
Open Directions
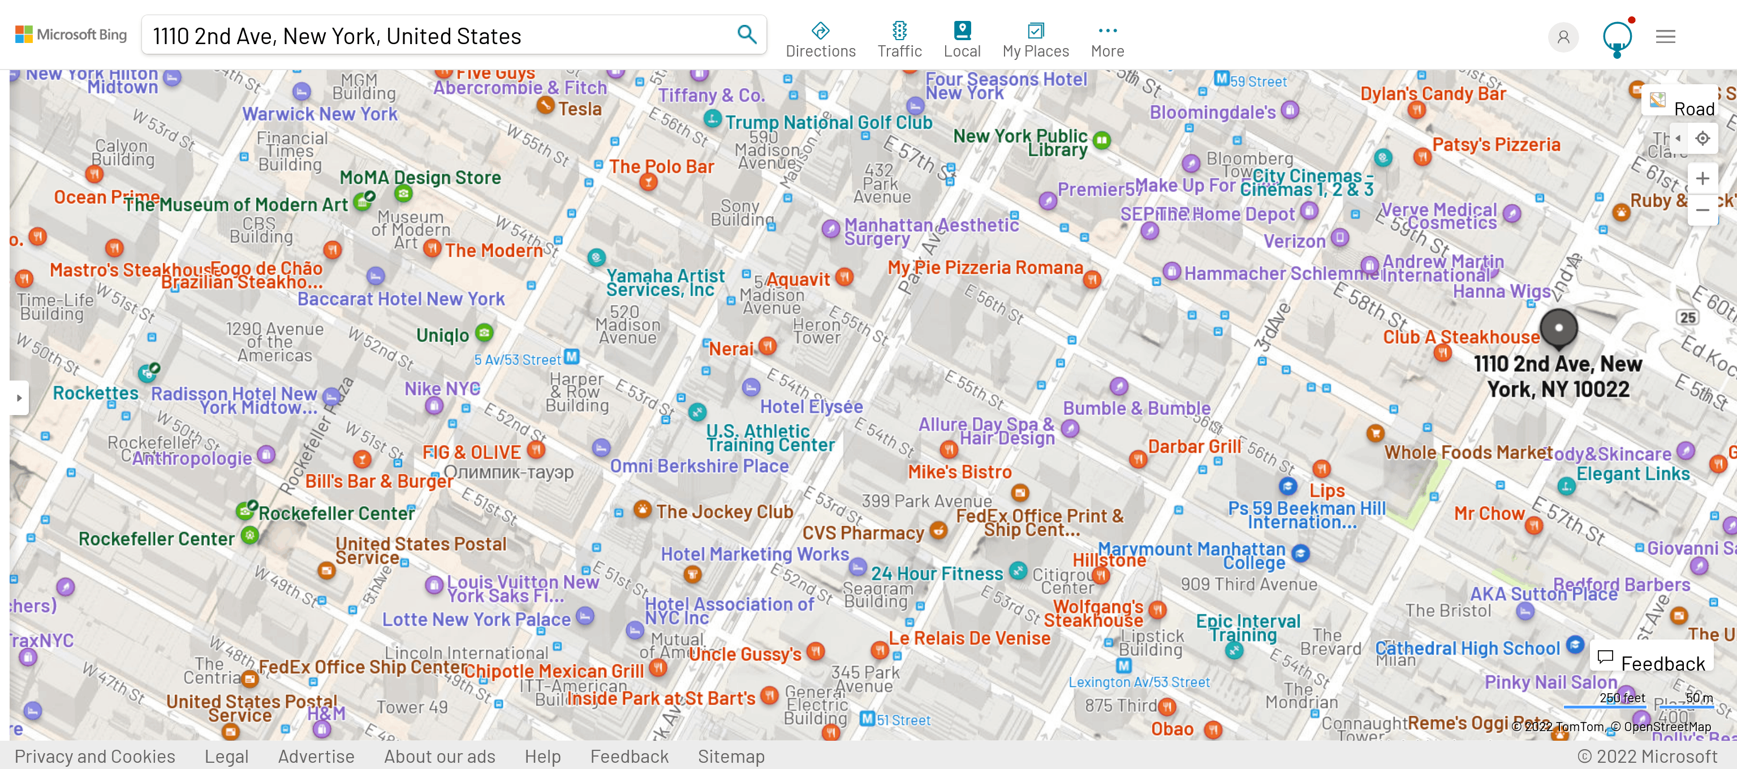(x=820, y=40)
